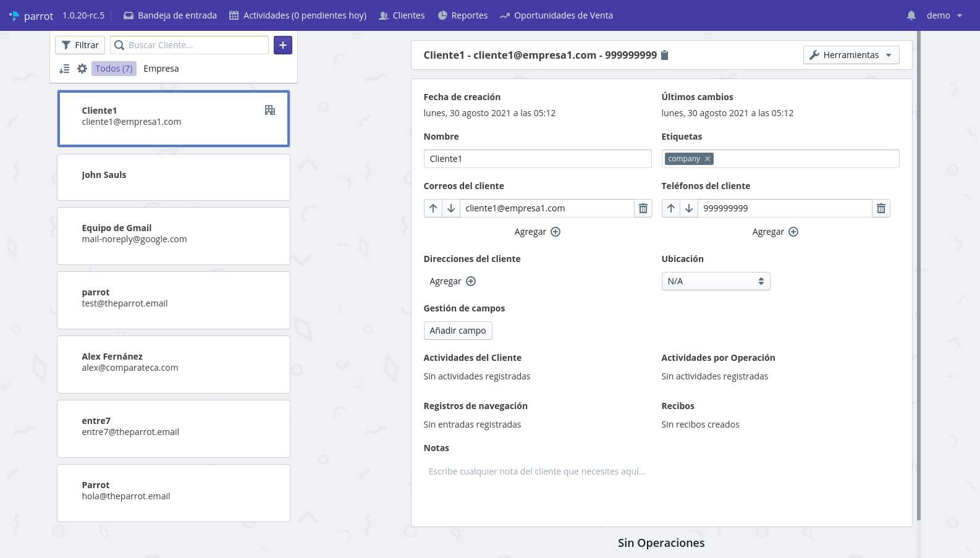Click the copy-to-clipboard icon beside client title
Image resolution: width=980 pixels, height=558 pixels.
tap(665, 55)
